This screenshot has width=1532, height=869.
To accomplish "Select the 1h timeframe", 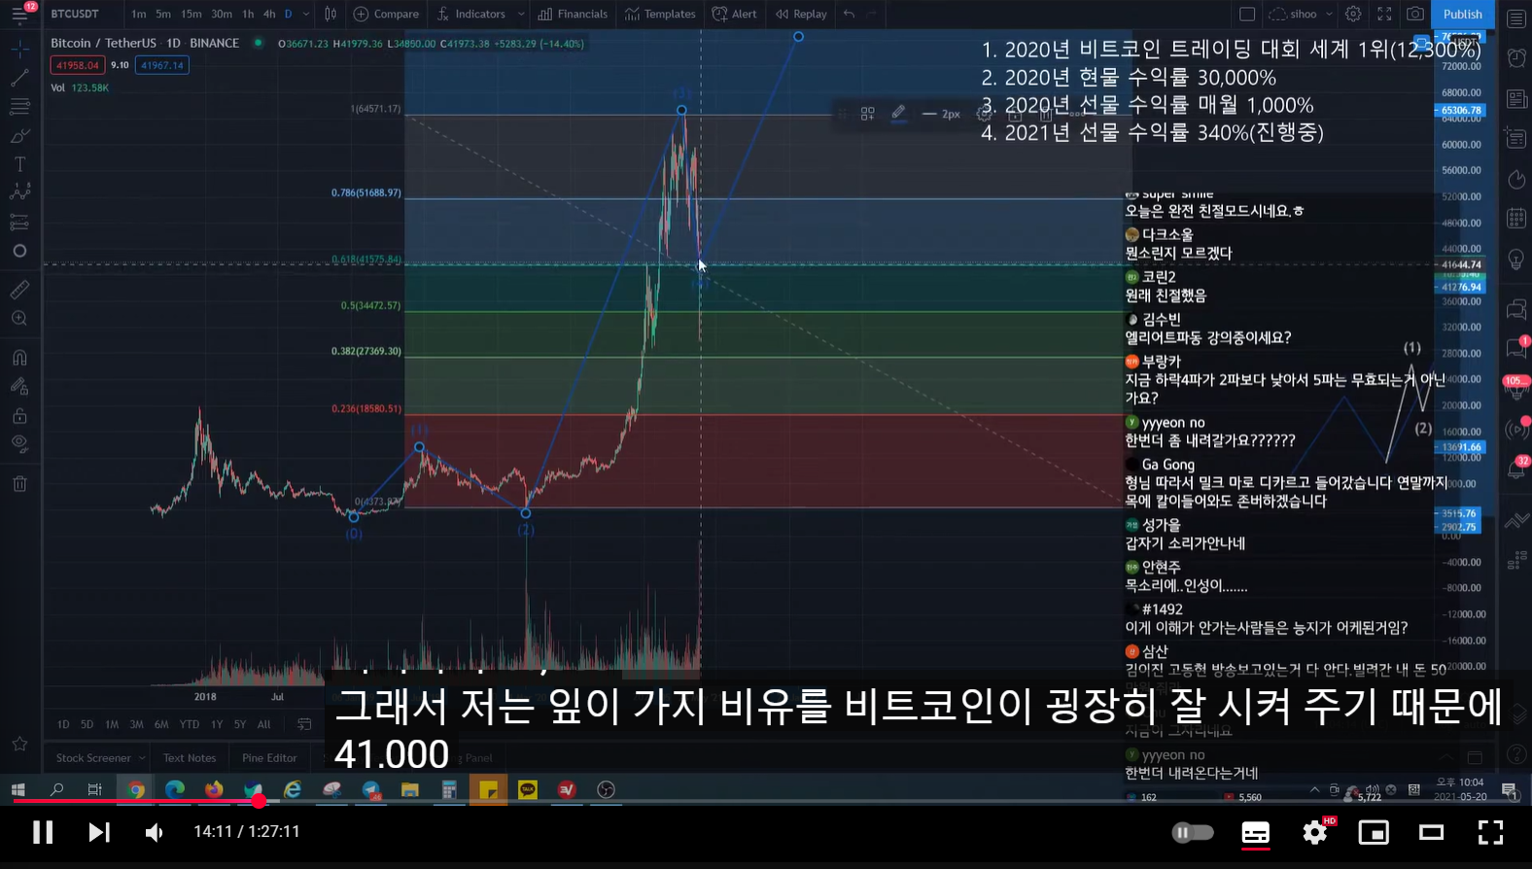I will tap(248, 14).
